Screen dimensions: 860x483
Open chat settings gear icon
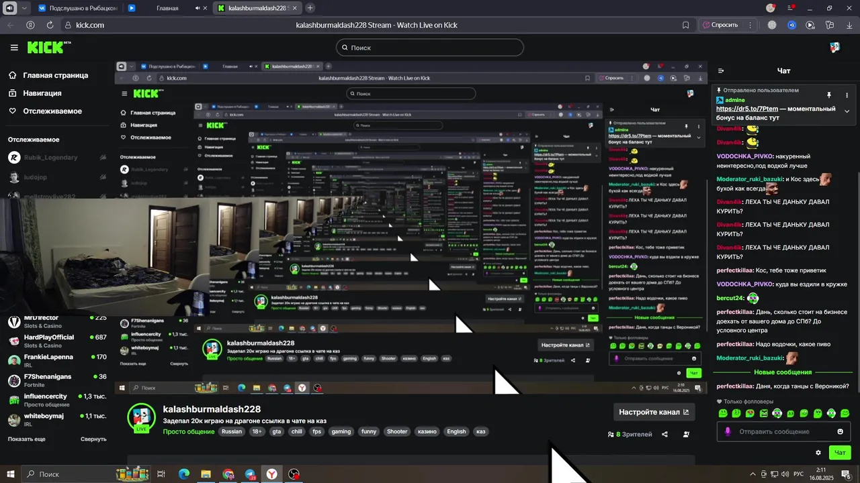click(818, 453)
